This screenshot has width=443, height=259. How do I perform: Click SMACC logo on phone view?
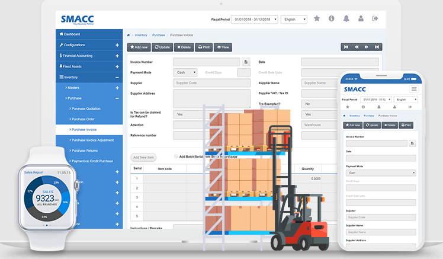click(x=355, y=89)
